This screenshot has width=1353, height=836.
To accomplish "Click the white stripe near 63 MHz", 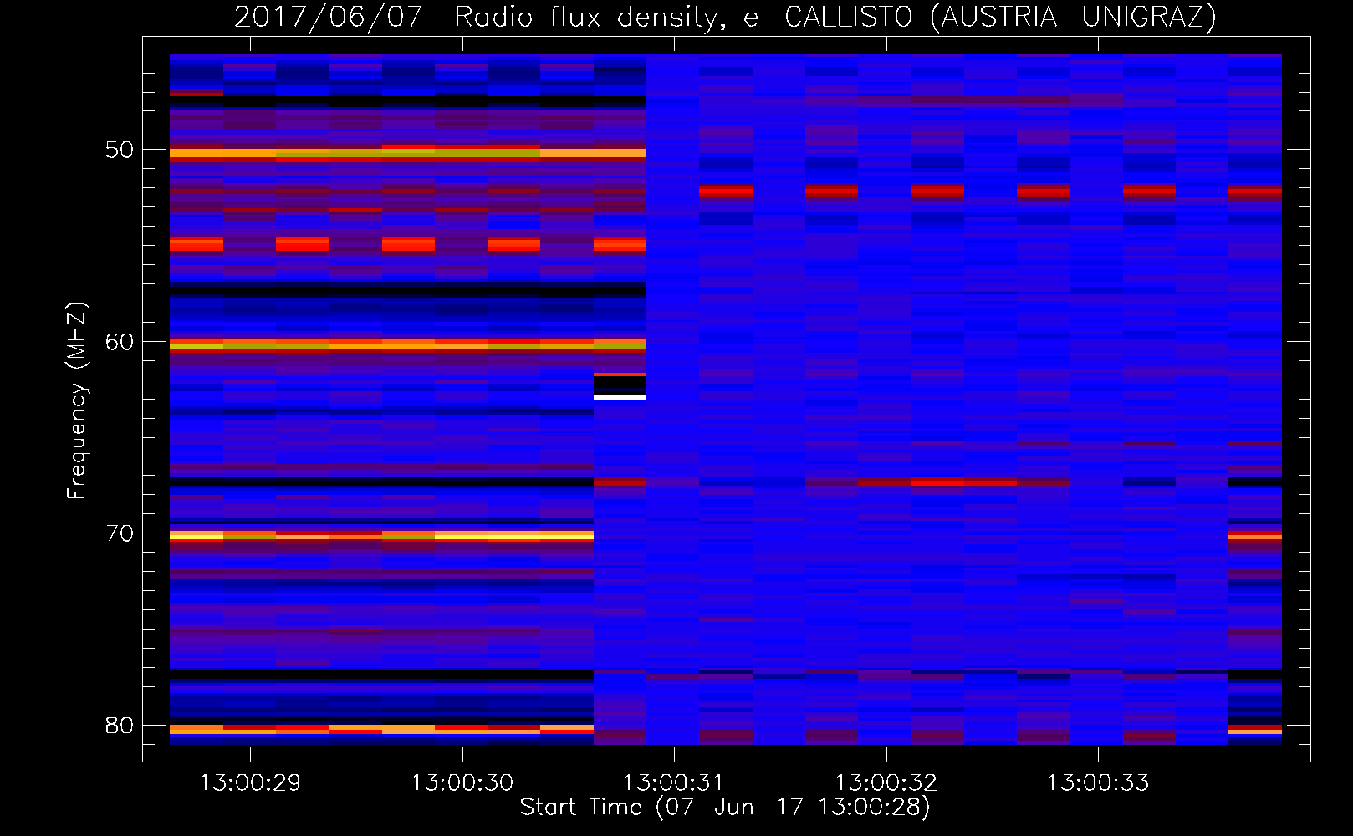I will pyautogui.click(x=620, y=397).
